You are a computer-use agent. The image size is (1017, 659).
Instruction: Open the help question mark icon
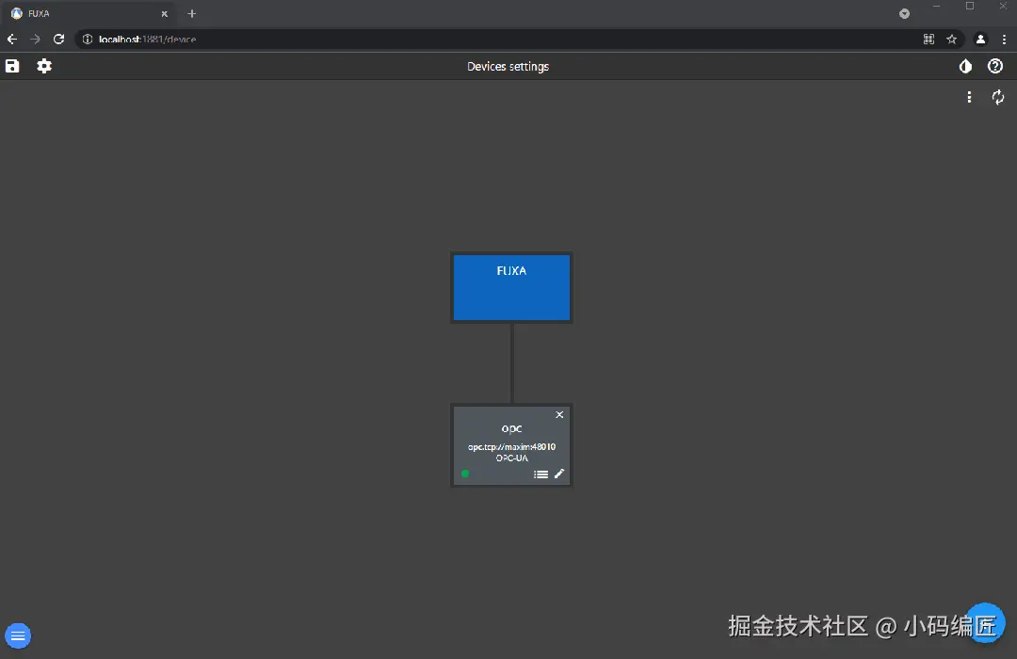coord(995,66)
